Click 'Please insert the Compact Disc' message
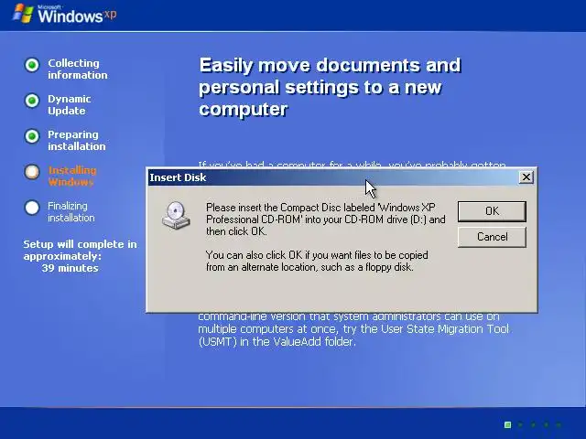The height and width of the screenshot is (439, 586). pos(326,219)
